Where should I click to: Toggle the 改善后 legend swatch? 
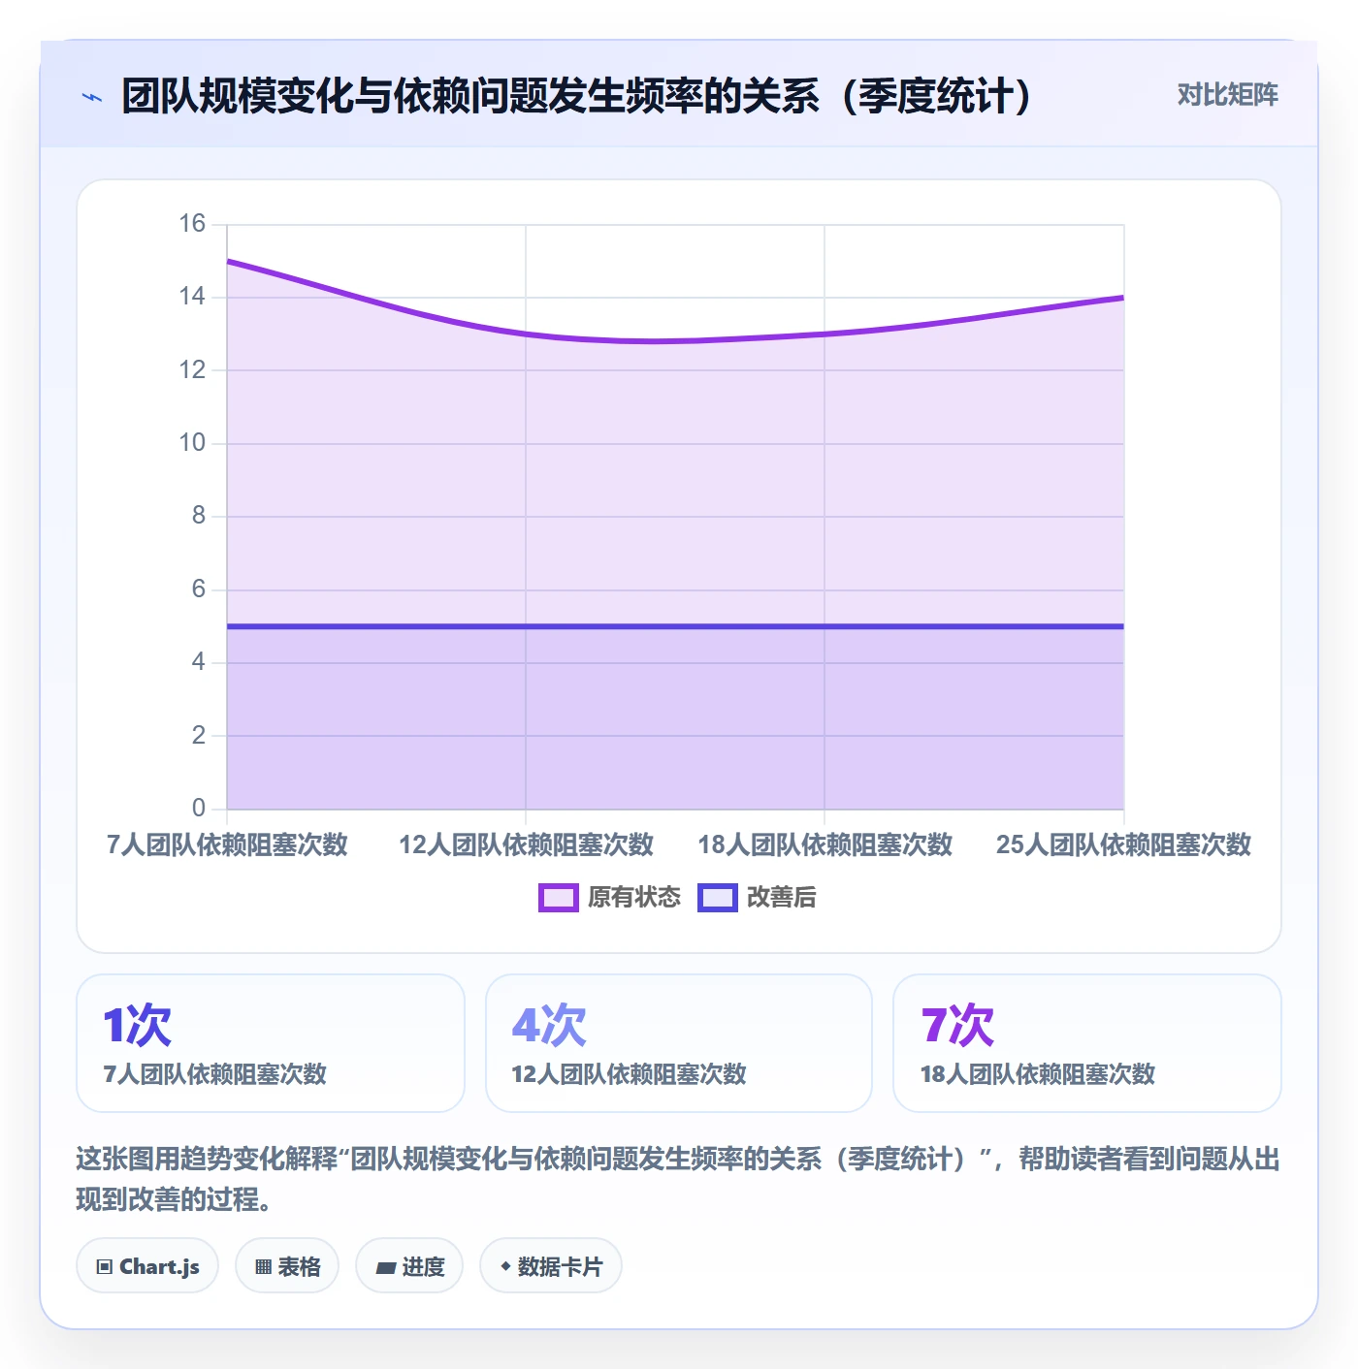[718, 898]
